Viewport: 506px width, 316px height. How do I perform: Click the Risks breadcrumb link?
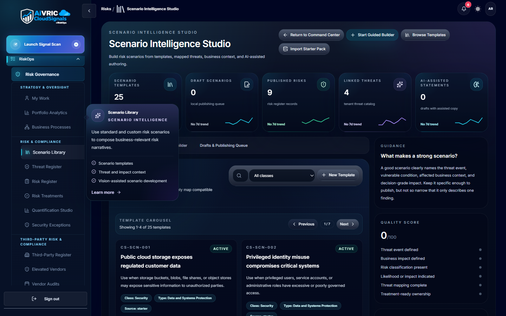106,9
